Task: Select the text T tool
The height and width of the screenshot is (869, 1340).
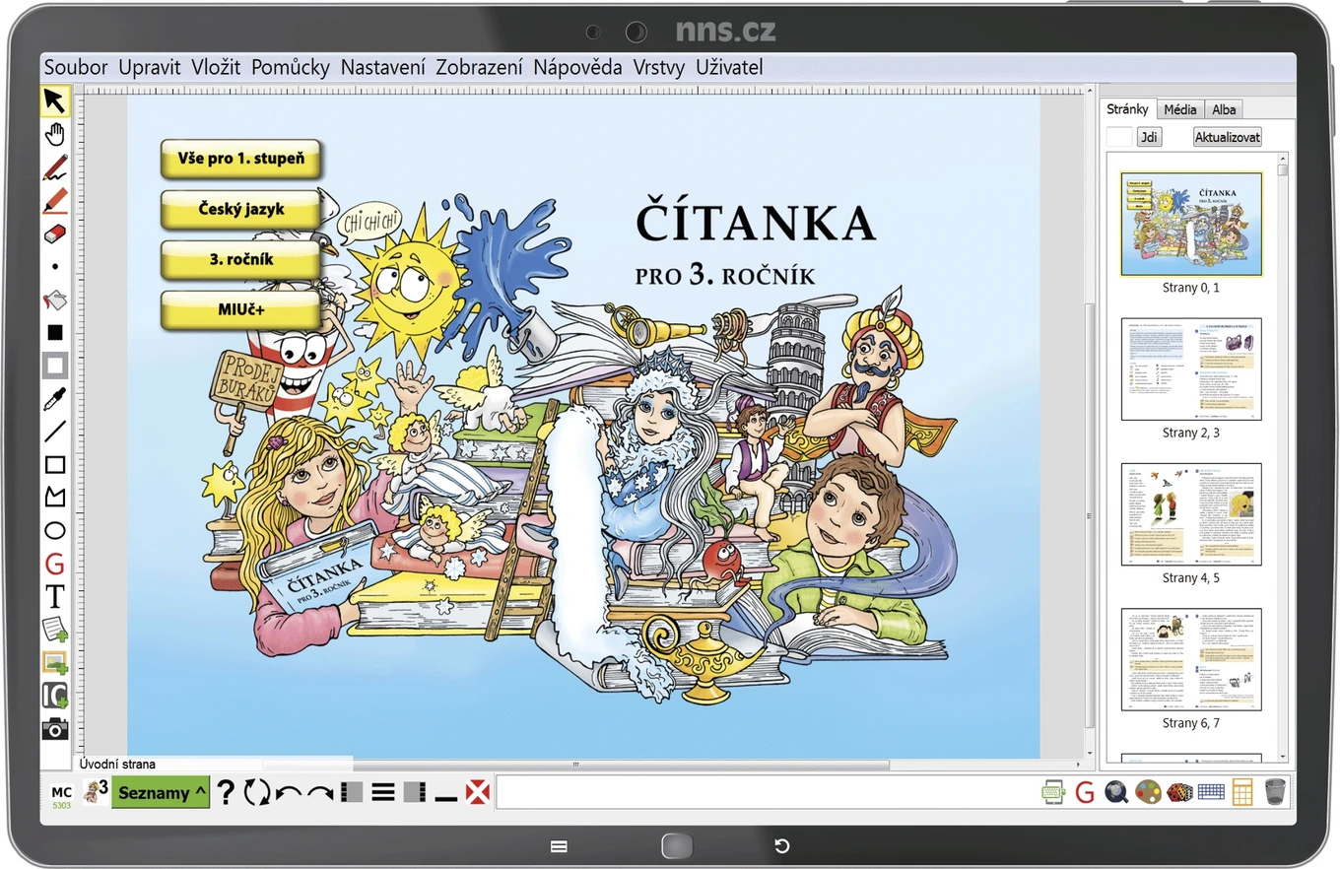Action: coord(55,596)
